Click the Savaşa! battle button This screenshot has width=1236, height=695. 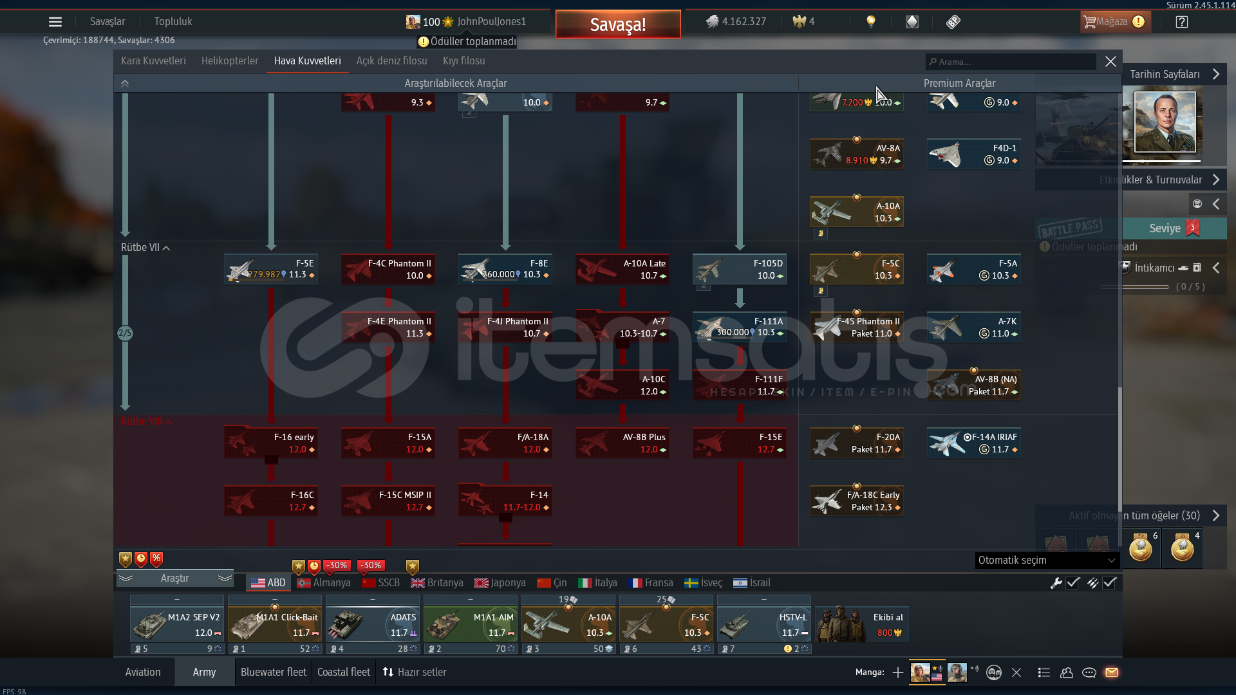618,24
